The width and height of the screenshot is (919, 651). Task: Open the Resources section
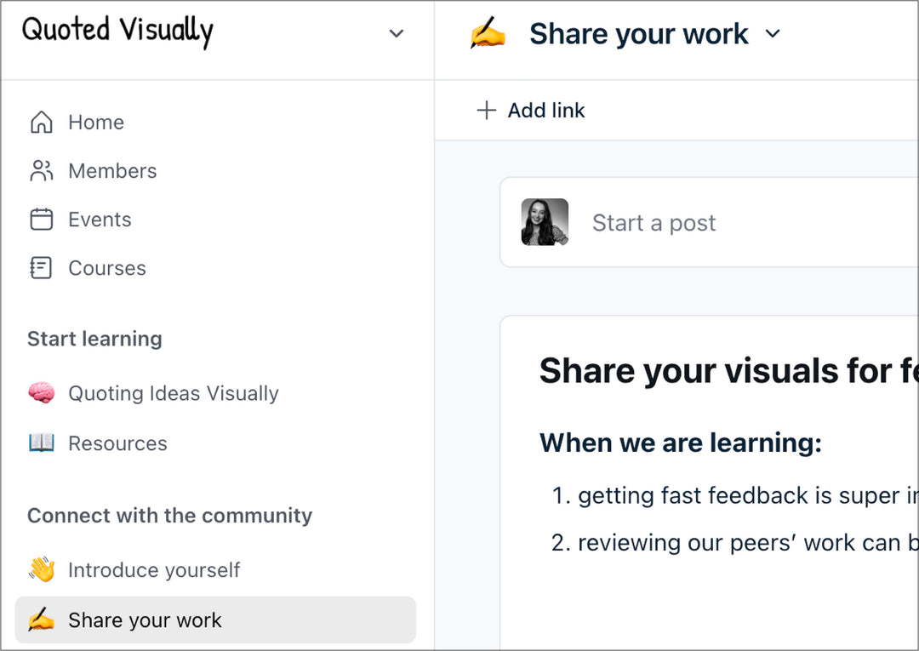tap(117, 443)
